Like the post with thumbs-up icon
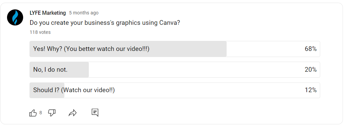351x125 pixels. click(x=33, y=113)
